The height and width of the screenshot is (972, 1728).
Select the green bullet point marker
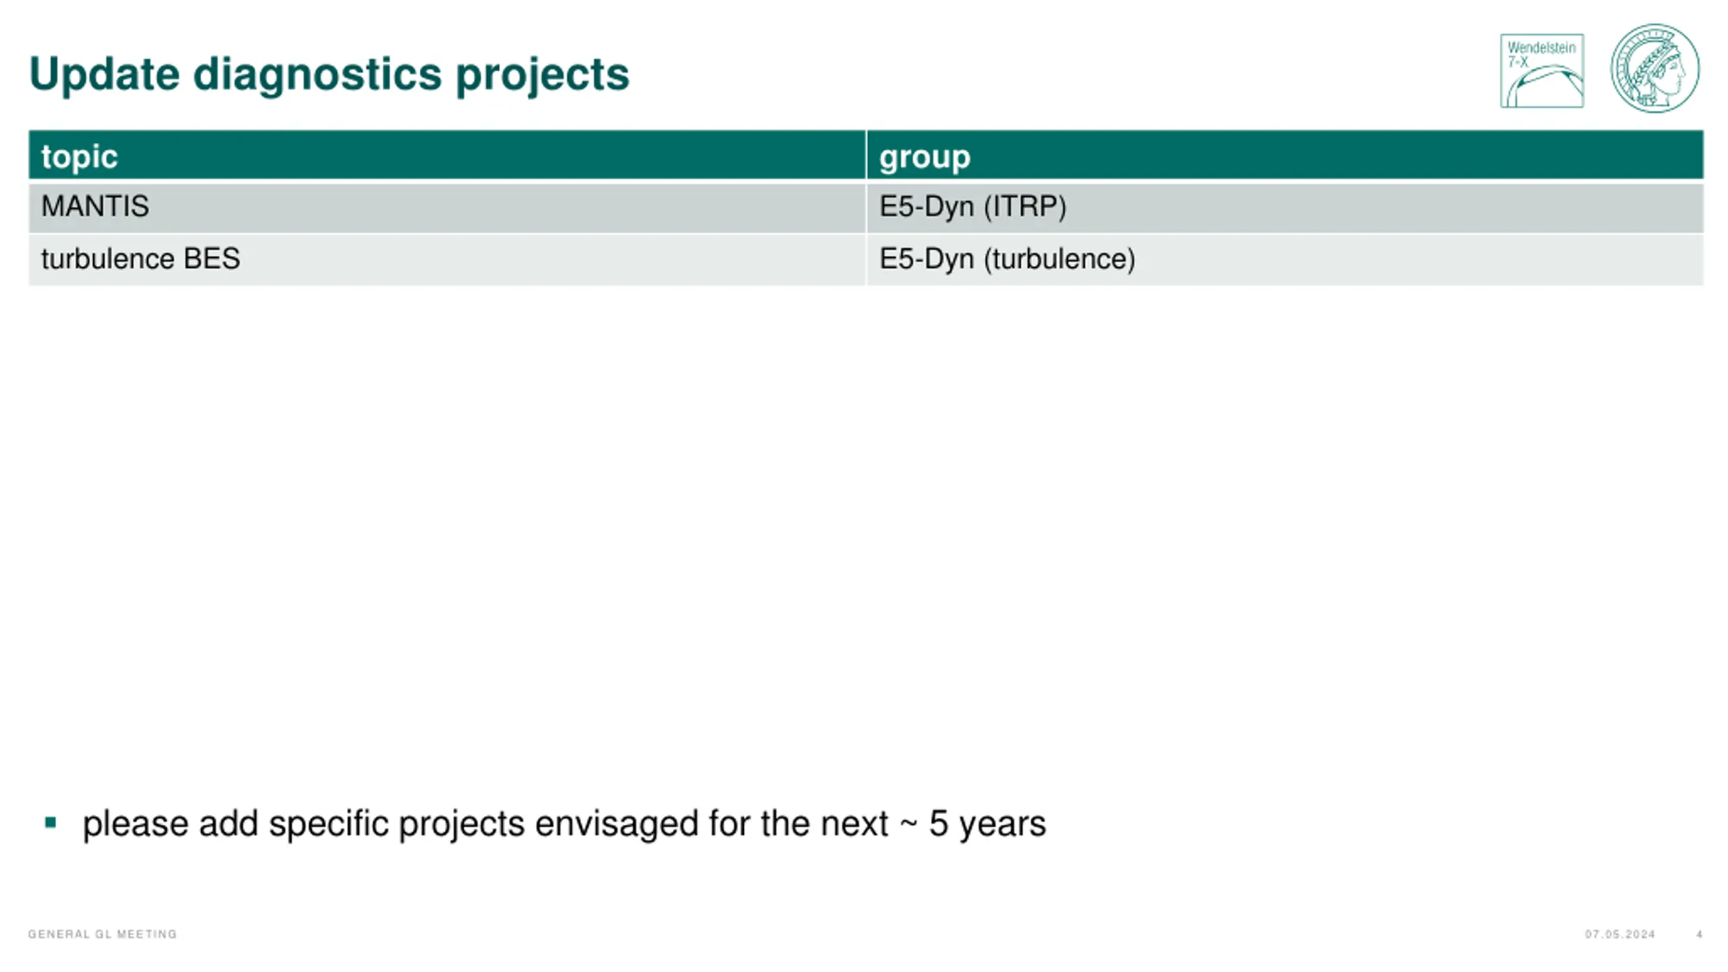click(x=51, y=822)
